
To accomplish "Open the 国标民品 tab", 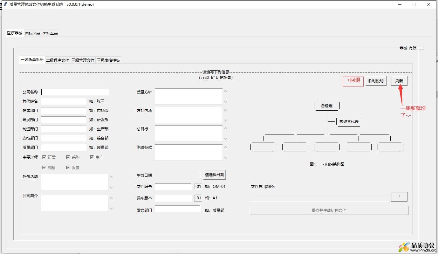I will 32,33.
